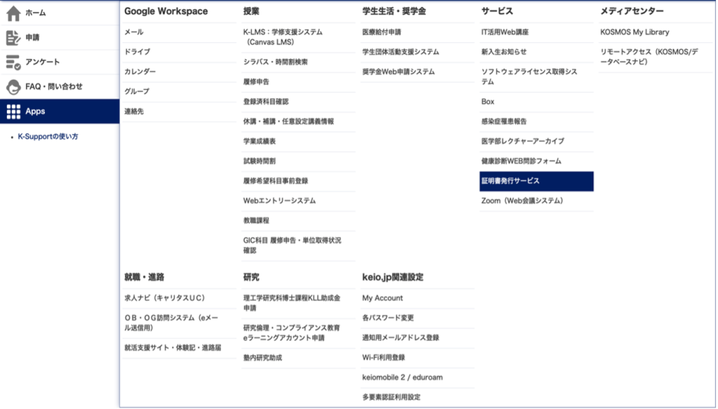Open My Account under keio.jp関連設定

pos(382,298)
